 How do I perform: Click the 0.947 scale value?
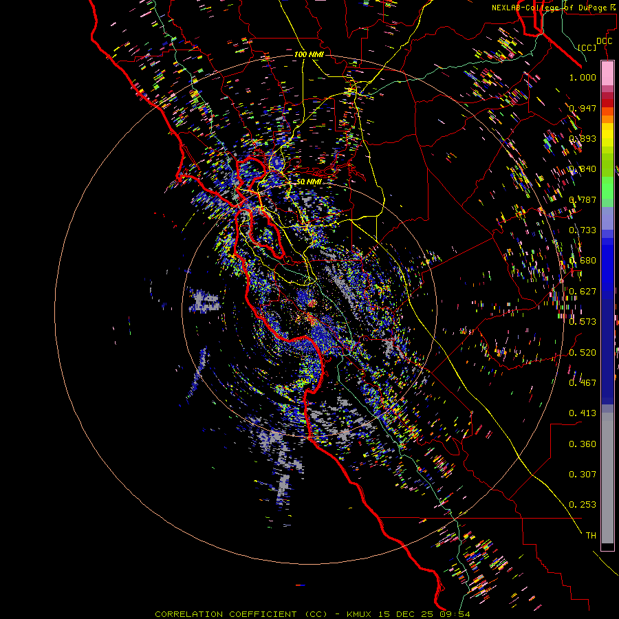[583, 108]
